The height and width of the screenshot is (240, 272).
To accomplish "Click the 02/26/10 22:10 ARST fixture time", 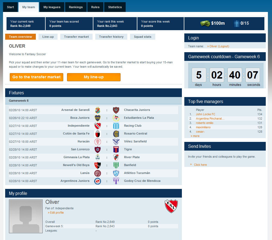I will [23, 118].
